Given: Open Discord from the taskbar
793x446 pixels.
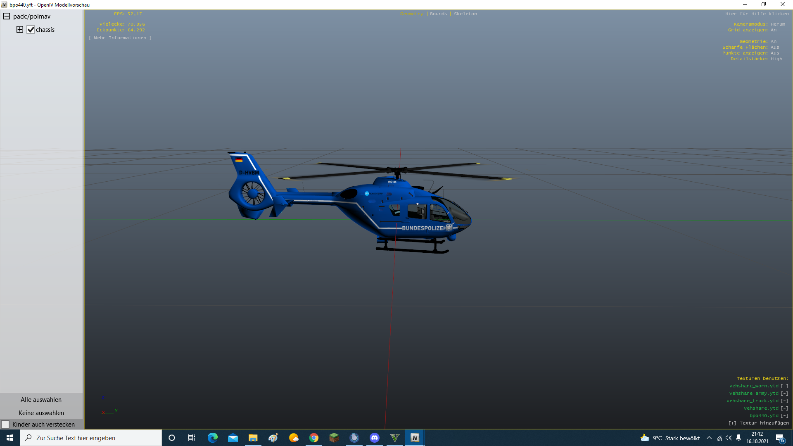Looking at the screenshot, I should [x=375, y=438].
